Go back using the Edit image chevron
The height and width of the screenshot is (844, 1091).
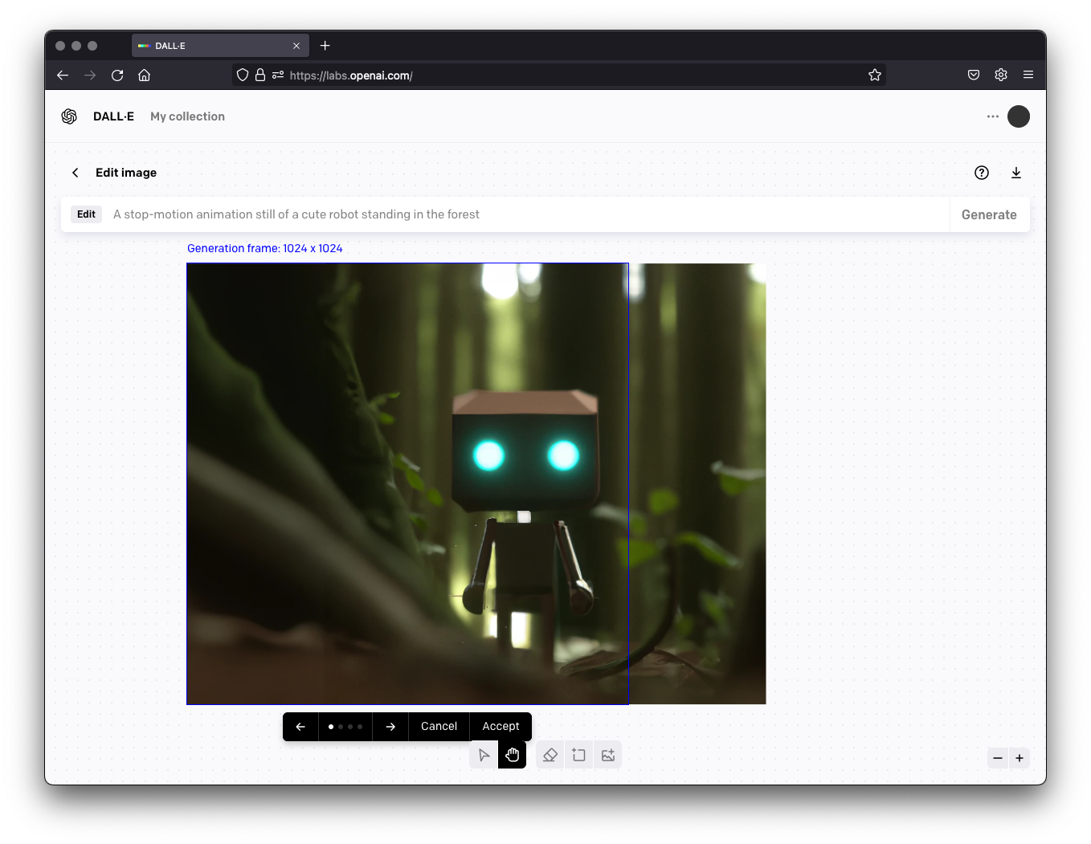(x=76, y=173)
